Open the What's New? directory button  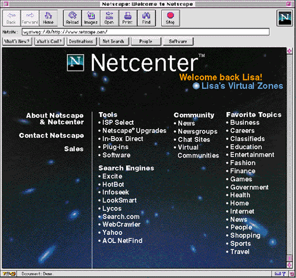point(17,41)
